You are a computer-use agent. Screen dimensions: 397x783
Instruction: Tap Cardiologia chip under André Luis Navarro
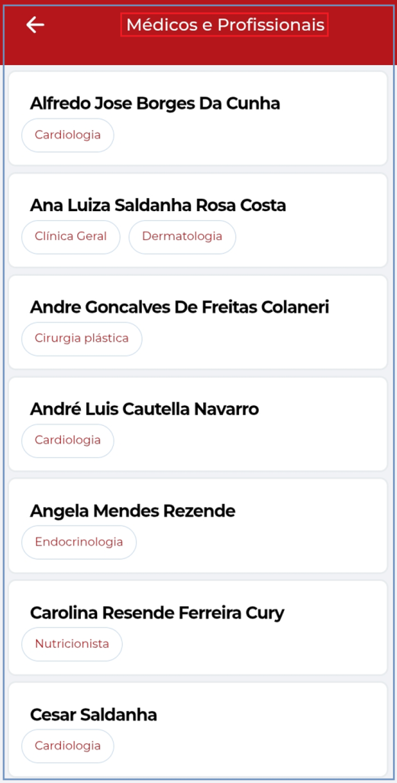[68, 440]
